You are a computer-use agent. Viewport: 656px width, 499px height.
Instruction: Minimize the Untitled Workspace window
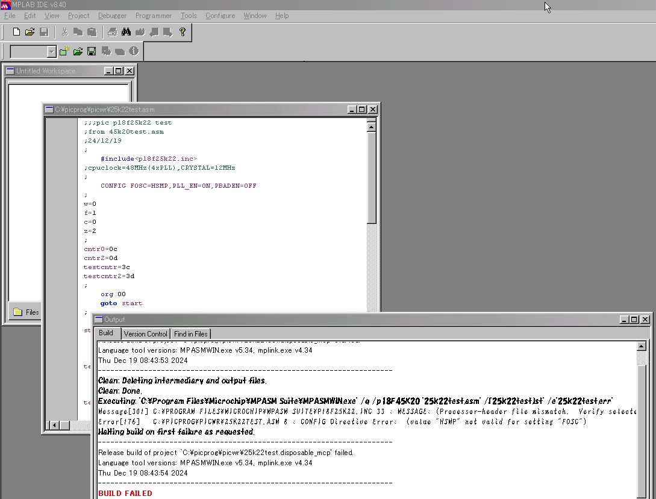[x=109, y=71]
